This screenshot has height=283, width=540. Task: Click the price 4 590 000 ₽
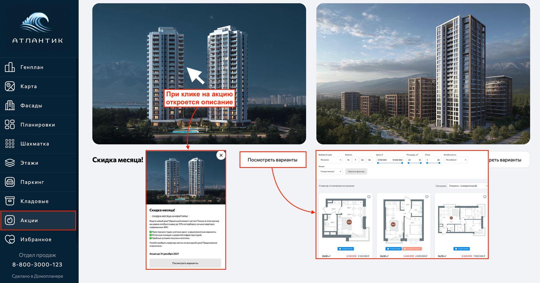click(x=421, y=256)
